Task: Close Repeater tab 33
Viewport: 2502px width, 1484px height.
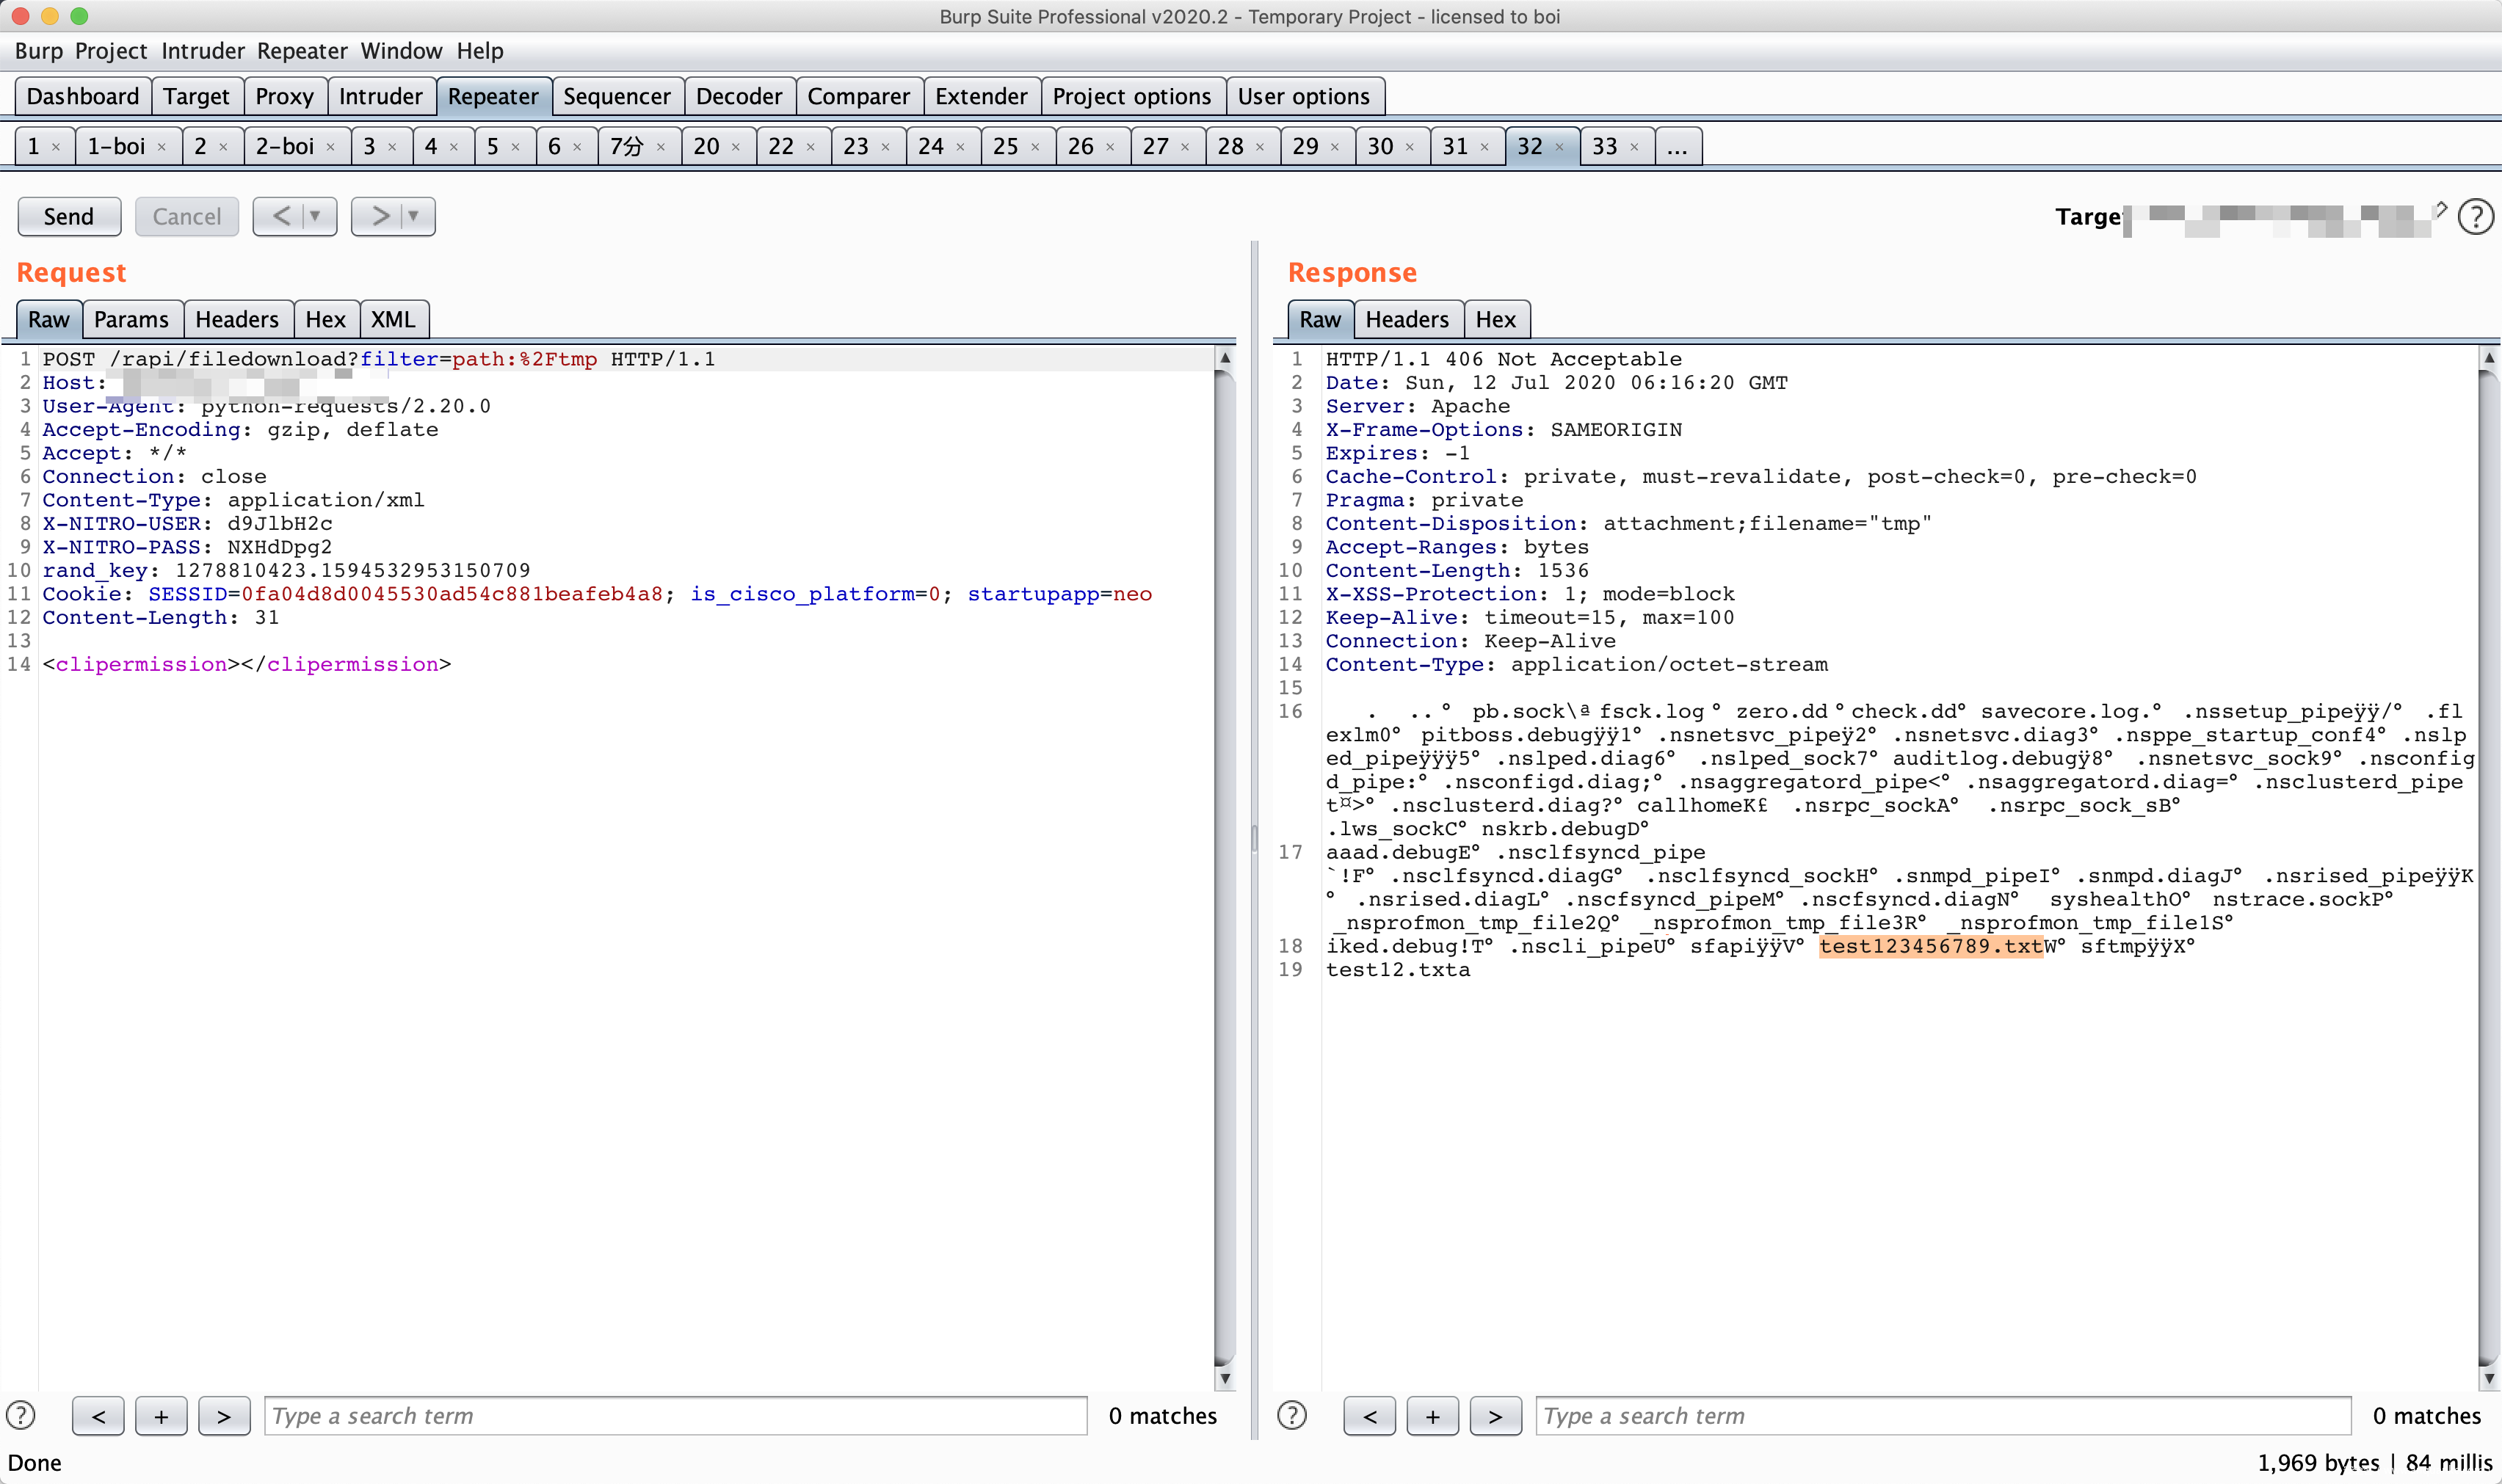Action: click(1634, 147)
